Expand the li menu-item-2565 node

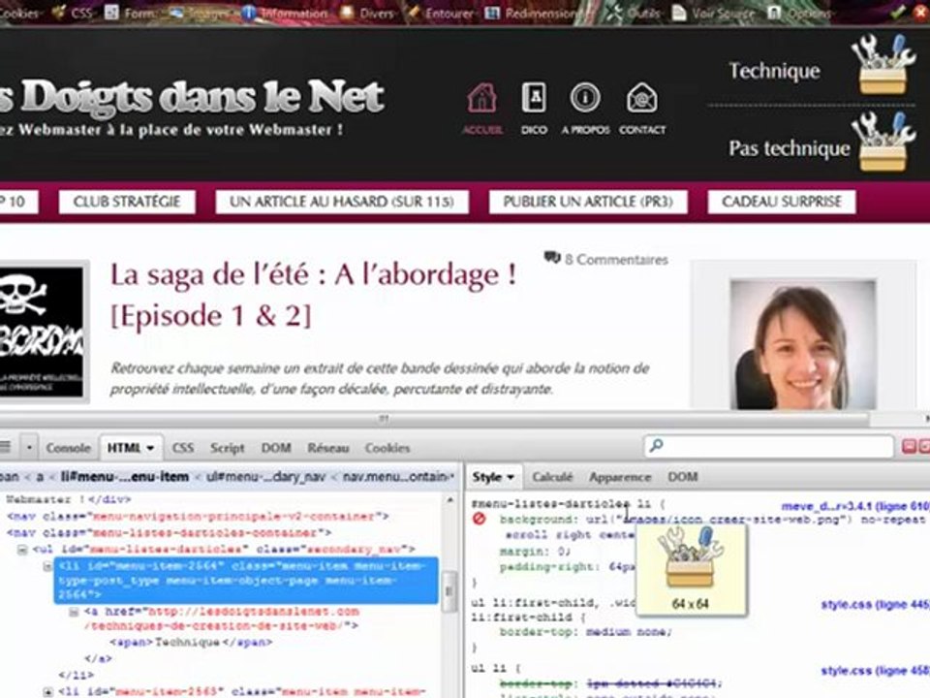coord(48,692)
